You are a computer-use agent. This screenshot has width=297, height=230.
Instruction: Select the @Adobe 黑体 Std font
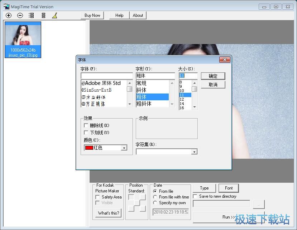104,83
